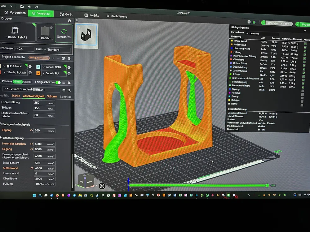The width and height of the screenshot is (310, 232).
Task: Click the Druckplatte slicen button
Action: click(279, 23)
